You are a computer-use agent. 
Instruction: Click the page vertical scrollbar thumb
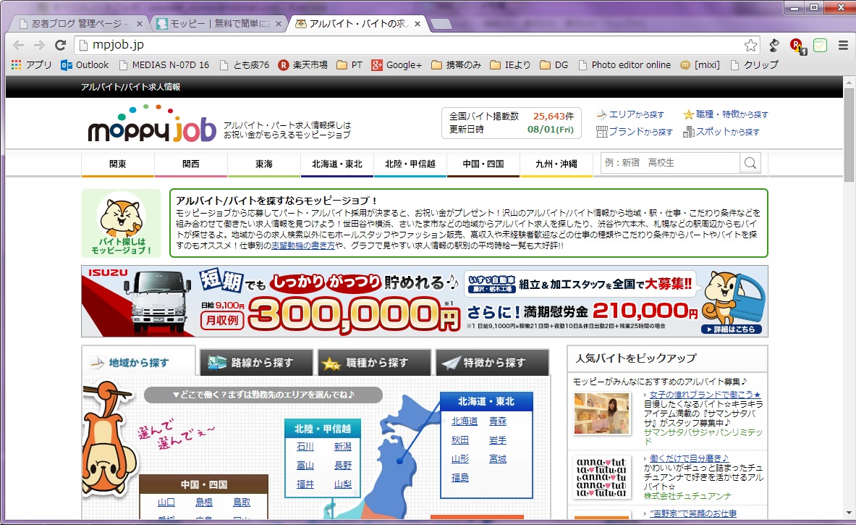click(x=849, y=134)
